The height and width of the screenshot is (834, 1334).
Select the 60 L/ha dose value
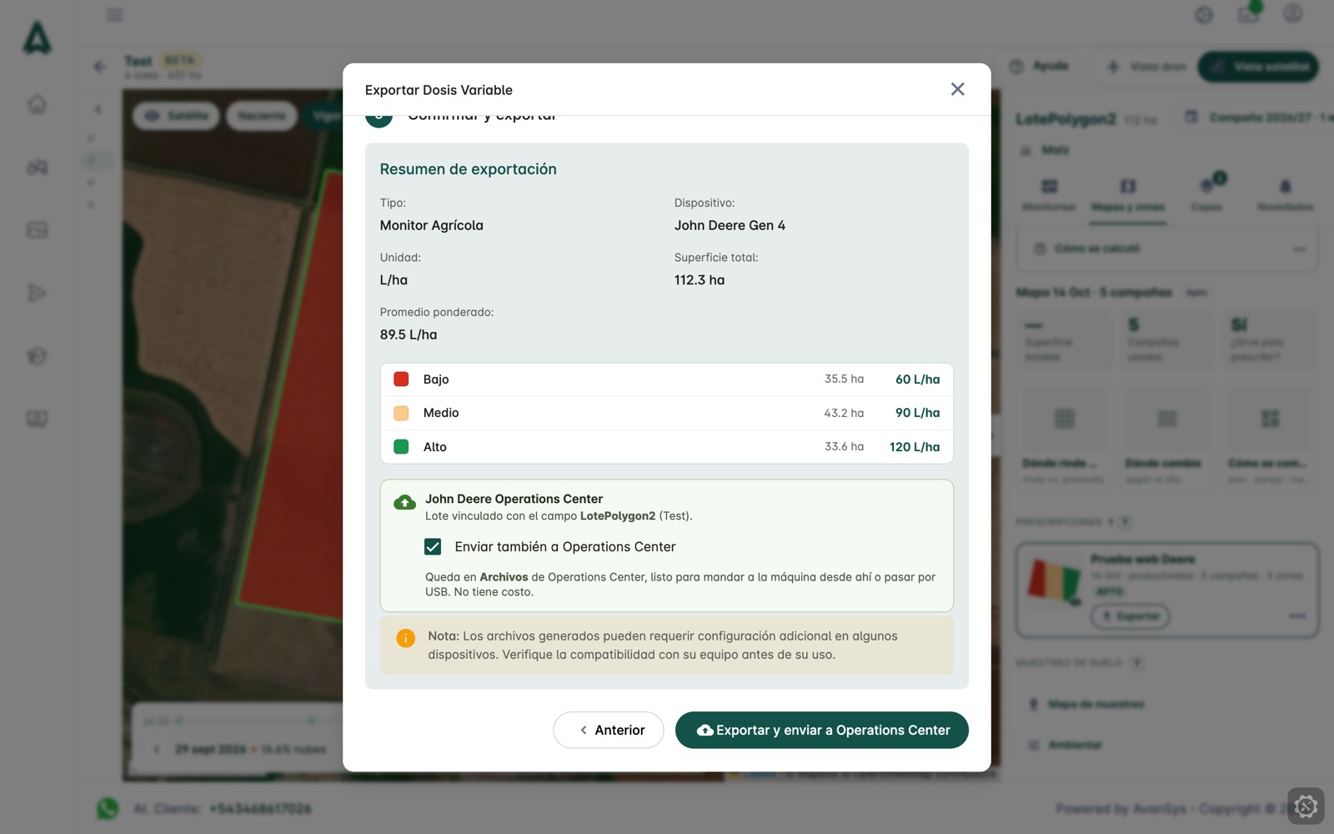(x=917, y=379)
